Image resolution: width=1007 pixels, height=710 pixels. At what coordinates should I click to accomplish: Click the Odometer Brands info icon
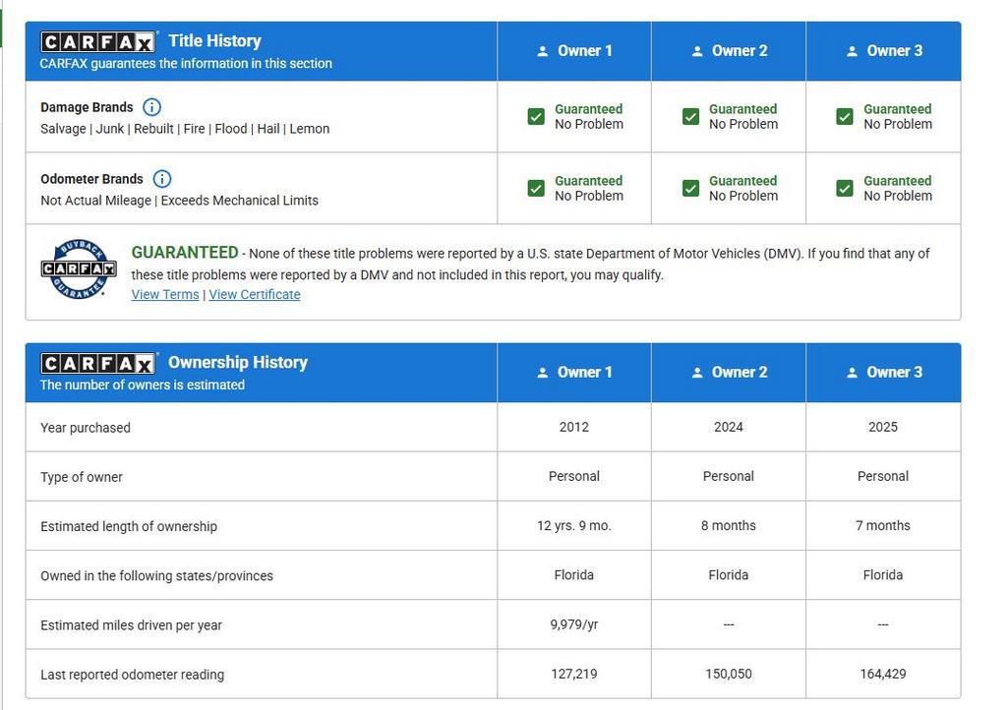tap(162, 179)
